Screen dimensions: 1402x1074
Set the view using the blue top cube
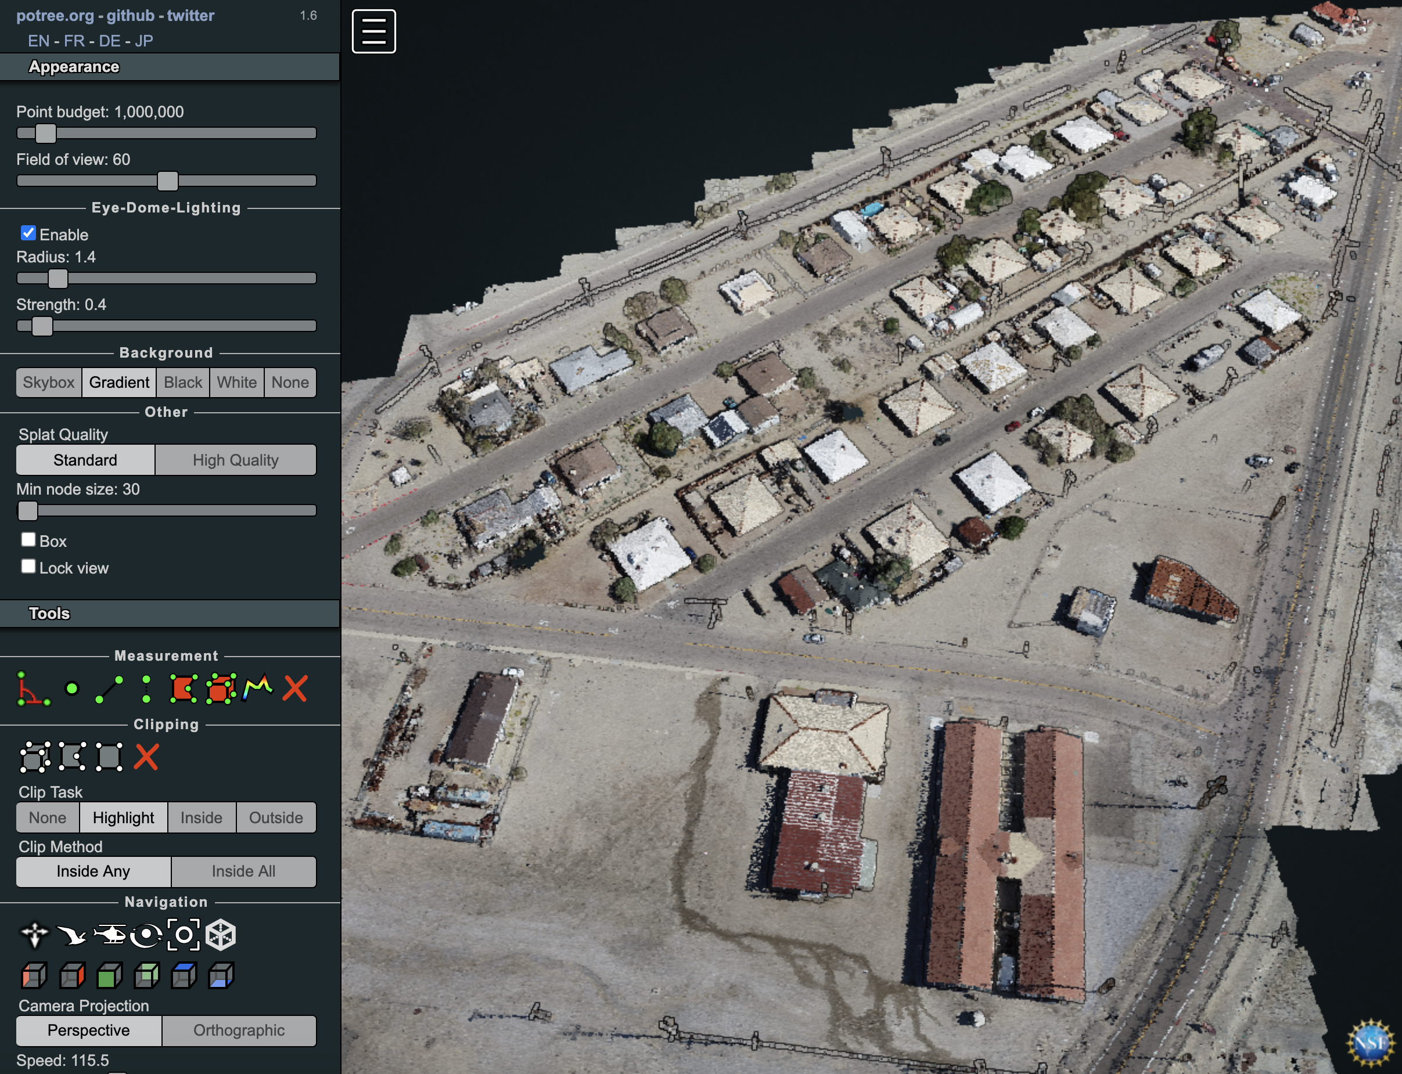pos(184,976)
